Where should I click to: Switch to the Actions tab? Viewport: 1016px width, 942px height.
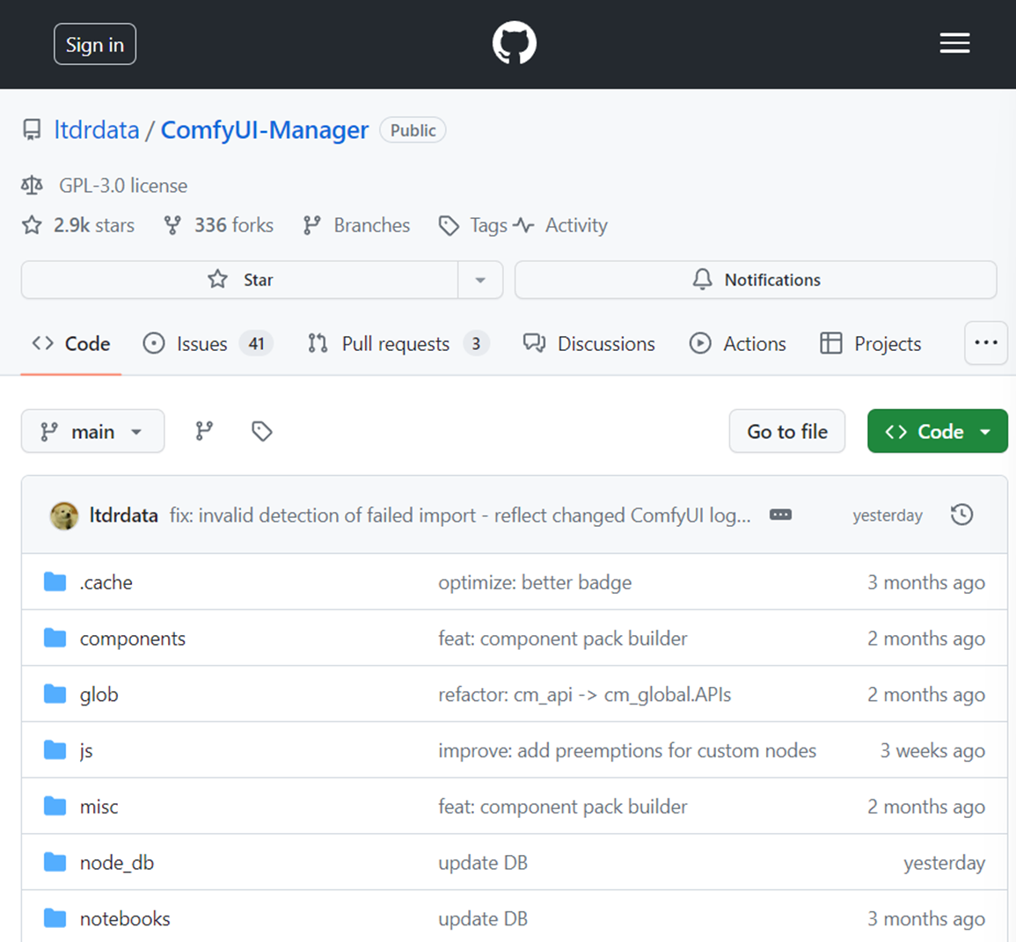coord(737,344)
